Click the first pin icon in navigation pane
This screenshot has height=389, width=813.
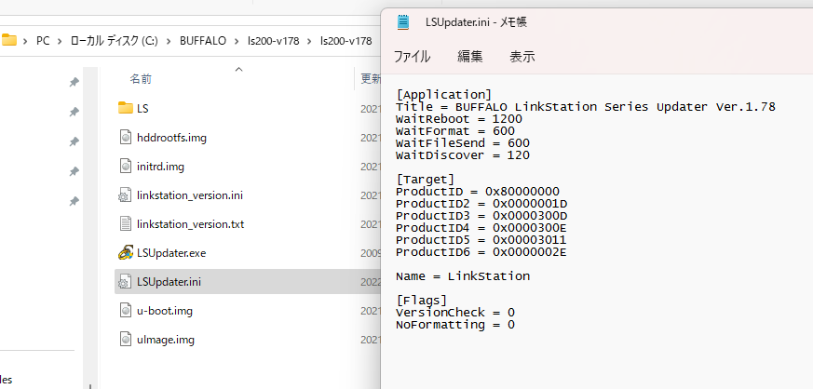point(75,82)
